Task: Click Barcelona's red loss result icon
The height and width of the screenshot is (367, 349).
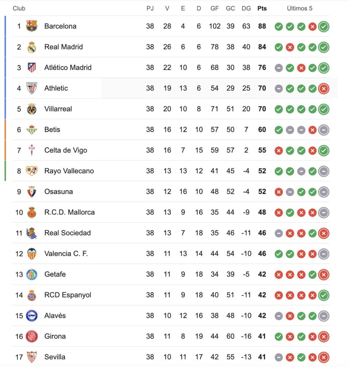Action: point(312,27)
